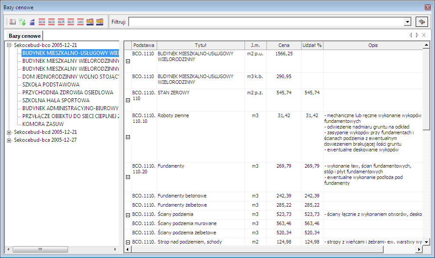Click the table's horizontal scrollbar thumb

pos(258,249)
